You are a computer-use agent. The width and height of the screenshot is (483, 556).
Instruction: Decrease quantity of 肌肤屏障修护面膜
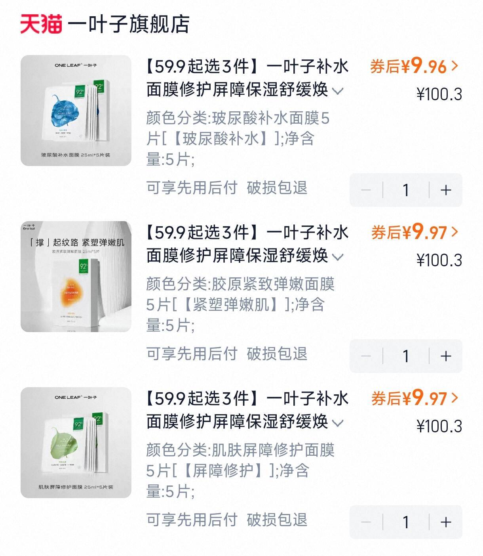(366, 522)
